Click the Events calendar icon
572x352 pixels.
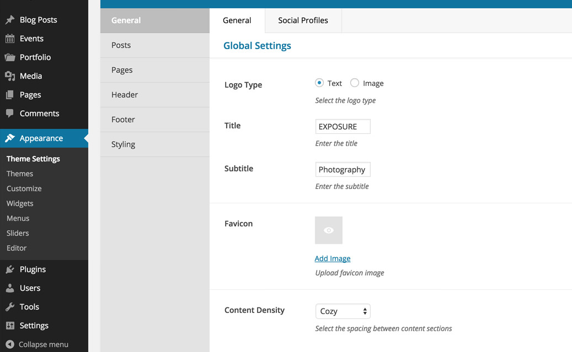[x=10, y=38]
